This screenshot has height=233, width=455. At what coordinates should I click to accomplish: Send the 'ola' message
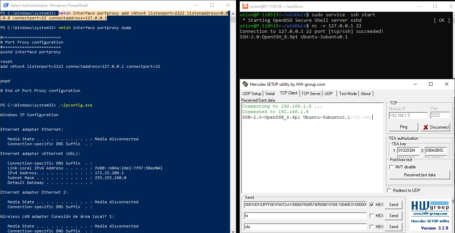coord(394,227)
